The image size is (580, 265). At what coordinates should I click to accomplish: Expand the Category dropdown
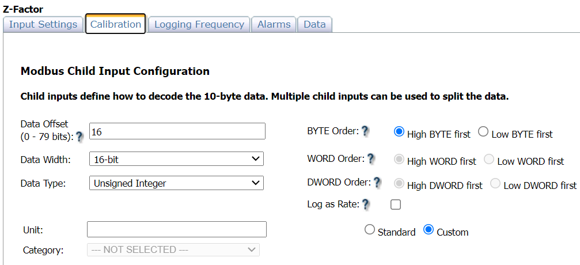click(173, 249)
